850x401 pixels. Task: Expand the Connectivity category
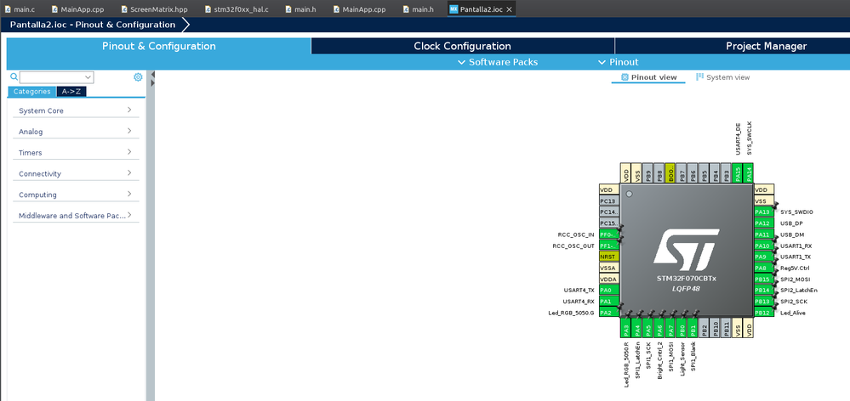[x=76, y=173]
